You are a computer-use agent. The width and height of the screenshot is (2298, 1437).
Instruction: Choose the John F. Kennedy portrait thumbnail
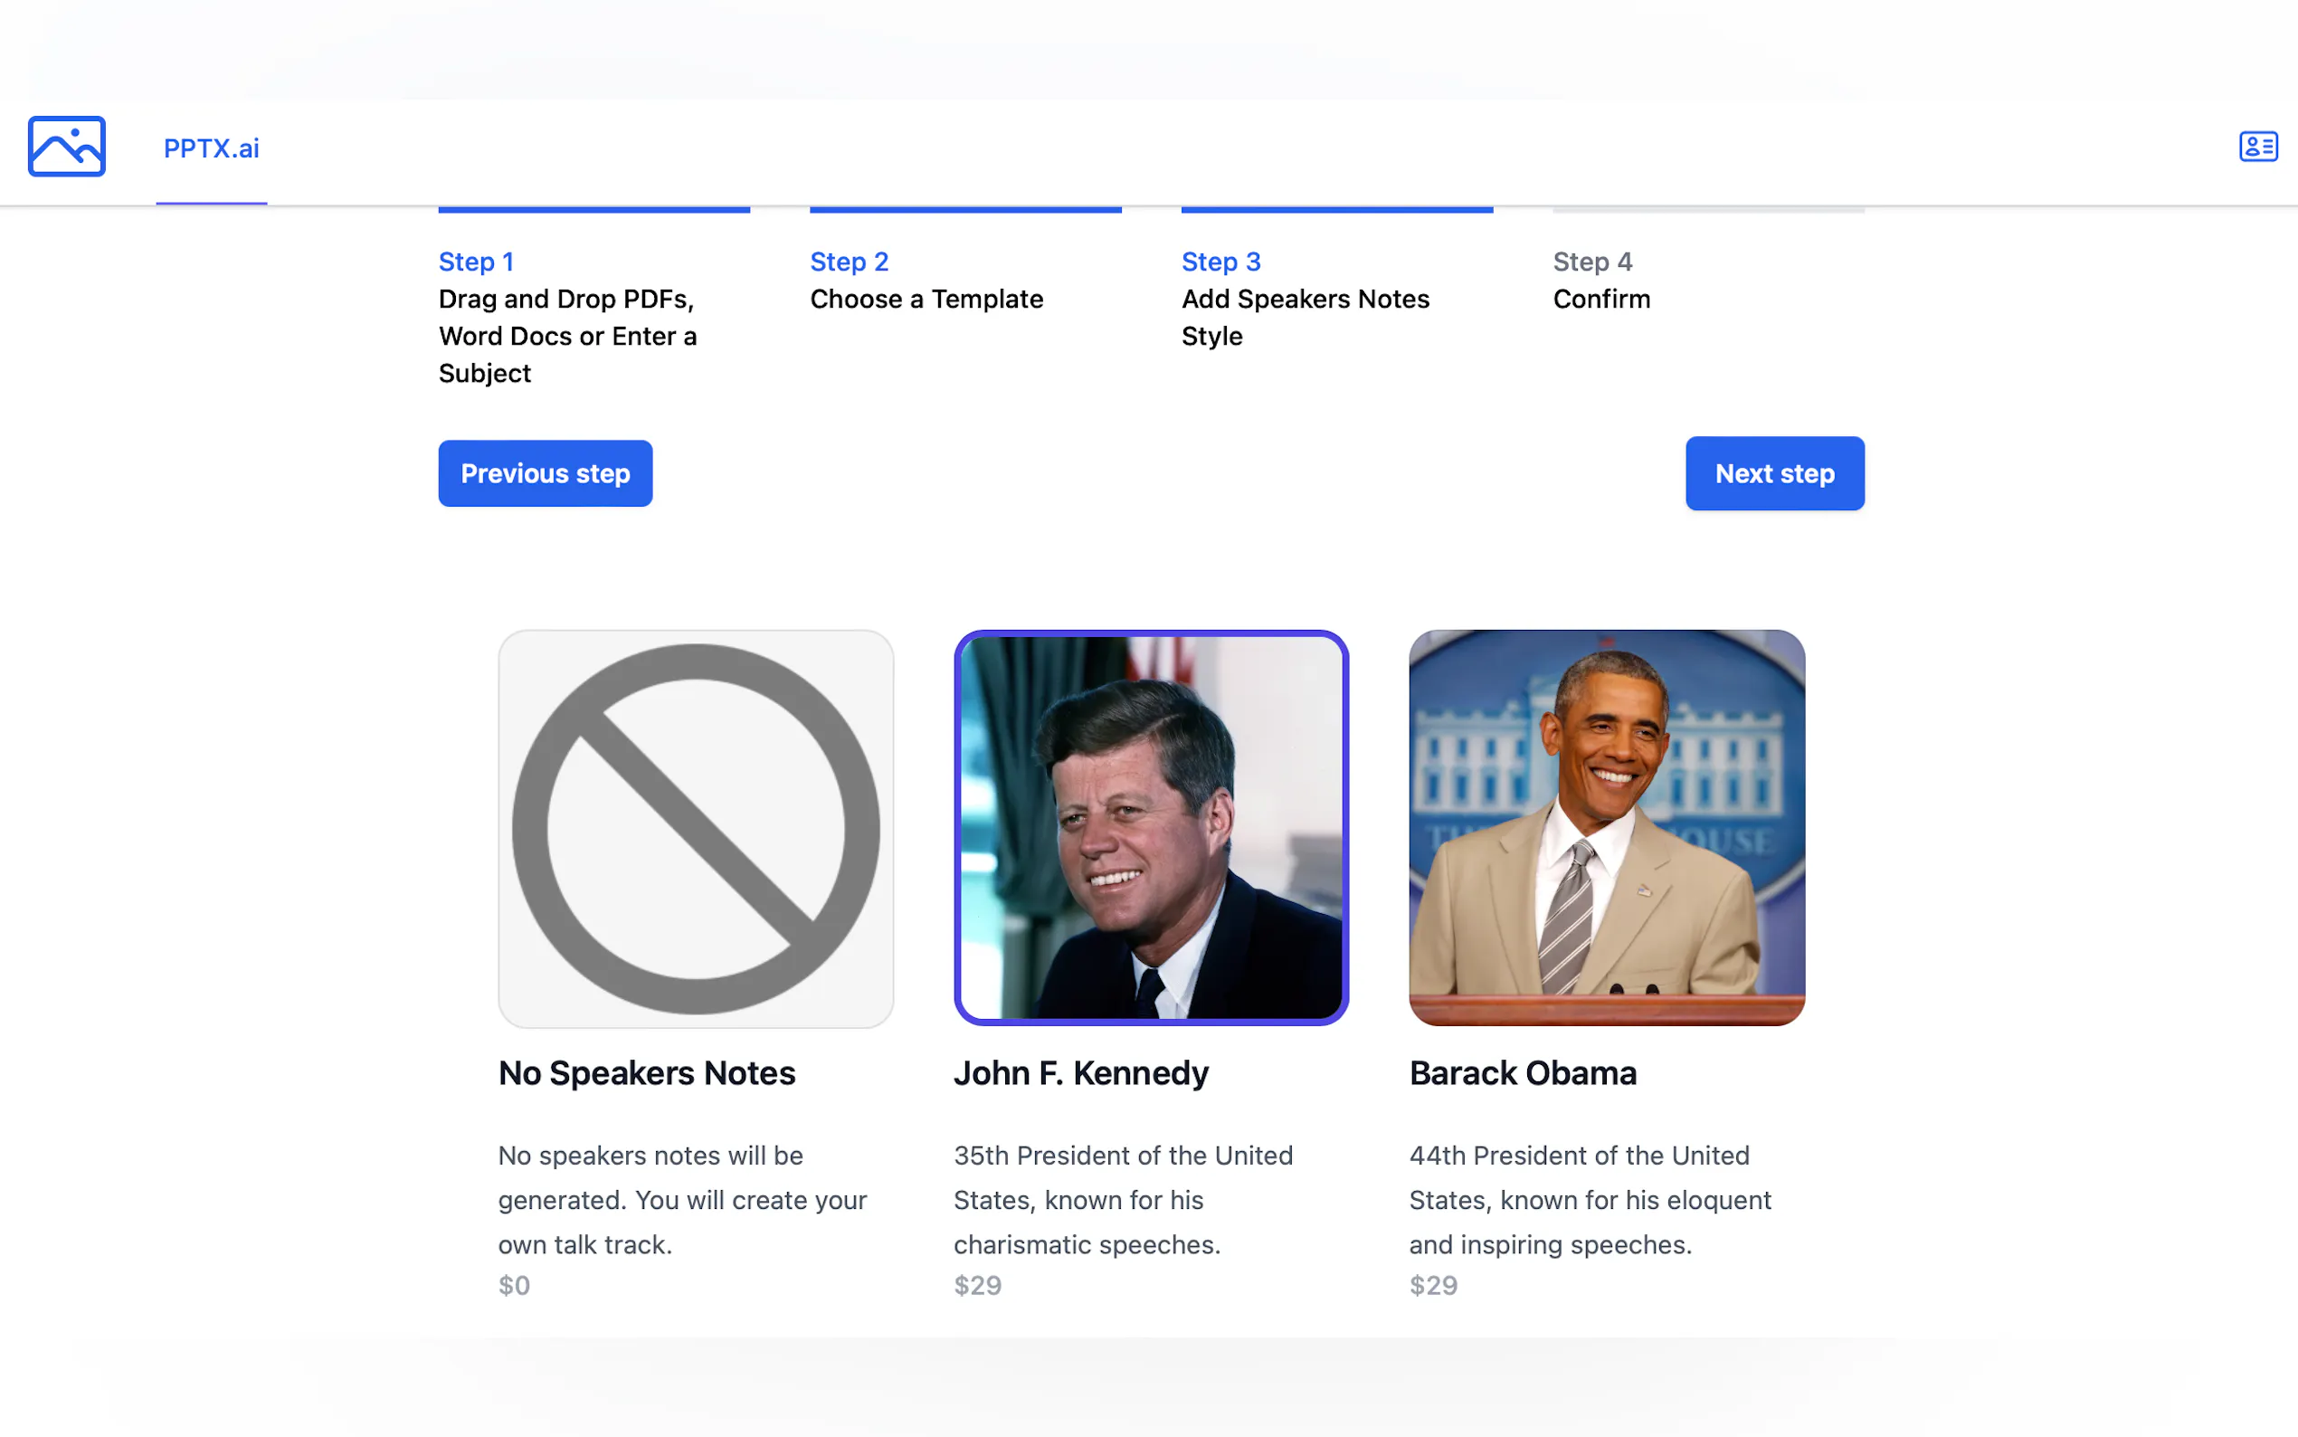pyautogui.click(x=1151, y=828)
